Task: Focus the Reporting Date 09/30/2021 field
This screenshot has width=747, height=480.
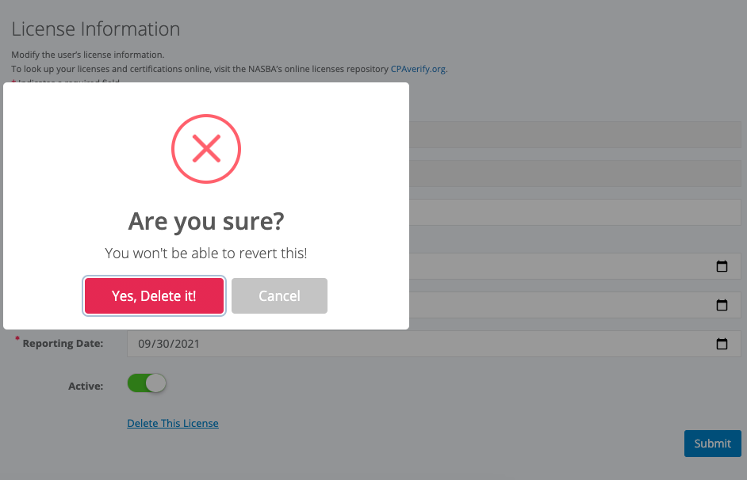Action: (434, 344)
